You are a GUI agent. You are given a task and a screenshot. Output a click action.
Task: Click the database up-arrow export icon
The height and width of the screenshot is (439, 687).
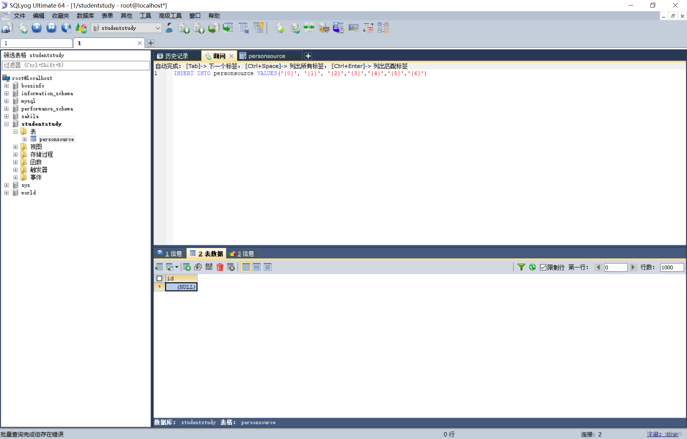pos(199,28)
